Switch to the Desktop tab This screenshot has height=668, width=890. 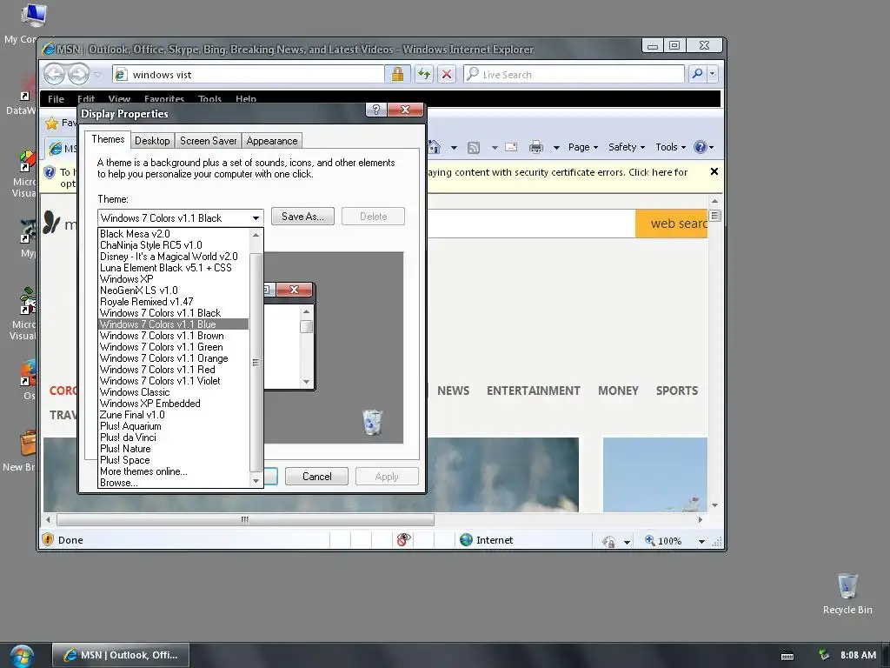point(152,141)
